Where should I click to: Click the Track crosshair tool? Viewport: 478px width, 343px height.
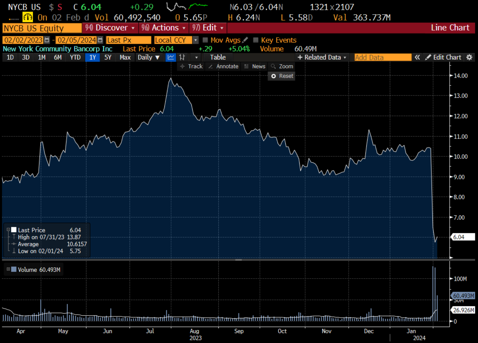pos(191,66)
